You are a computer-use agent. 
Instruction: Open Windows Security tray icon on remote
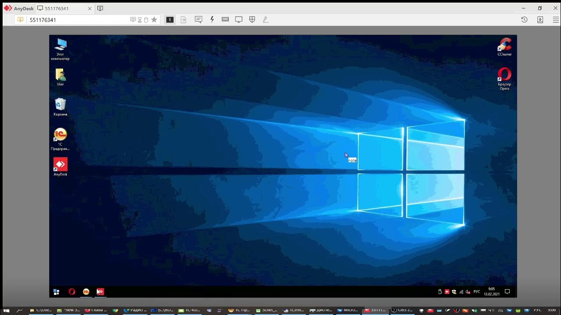coord(454,292)
